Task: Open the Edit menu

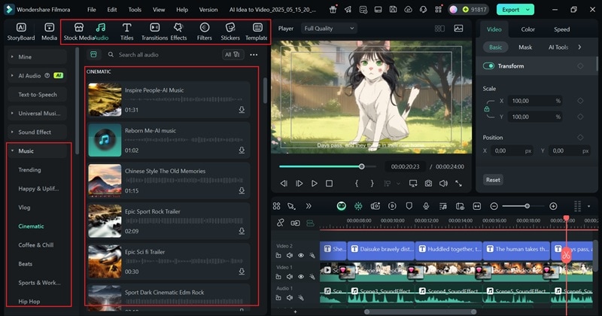Action: pos(112,10)
